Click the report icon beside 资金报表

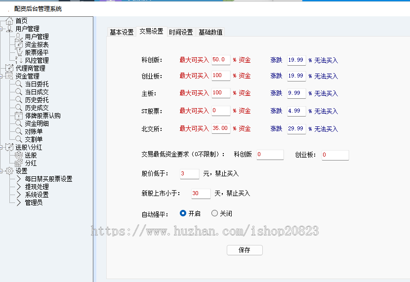19,44
